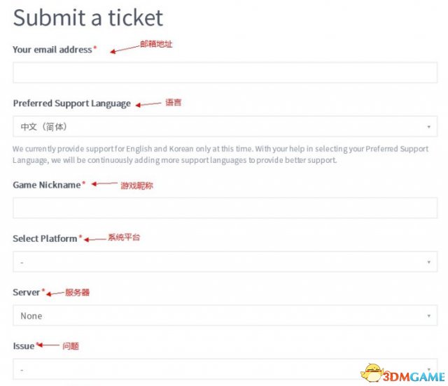This screenshot has width=448, height=386.
Task: Click the 邮箱地址 red annotation text
Action: pyautogui.click(x=156, y=44)
